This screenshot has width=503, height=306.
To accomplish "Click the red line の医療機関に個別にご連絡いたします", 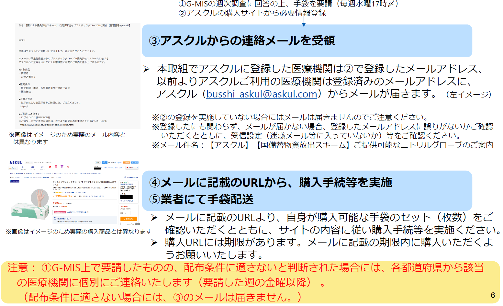I will point(171,282).
